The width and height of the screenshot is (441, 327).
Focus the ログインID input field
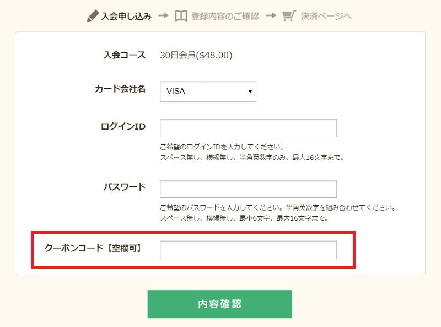click(248, 128)
